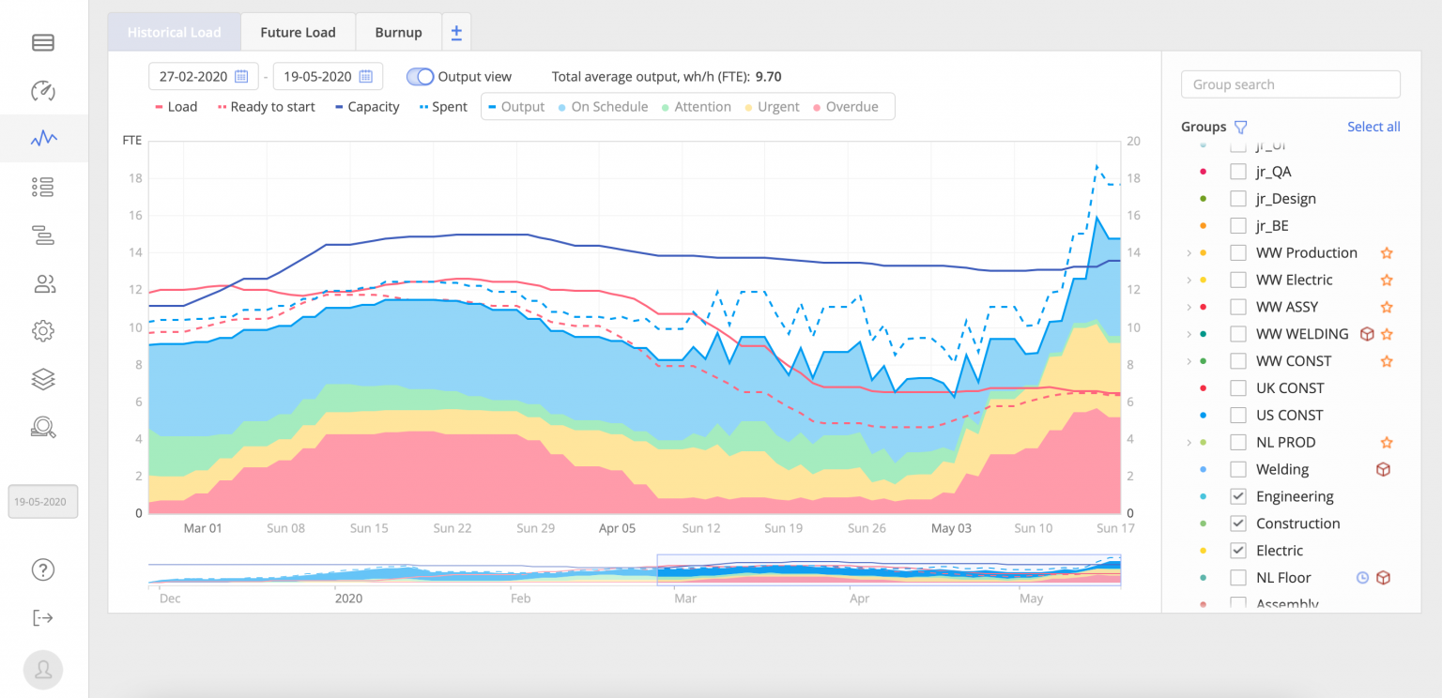Screen dimensions: 1442x698
Task: Click inside the Group search field
Action: click(x=1290, y=83)
